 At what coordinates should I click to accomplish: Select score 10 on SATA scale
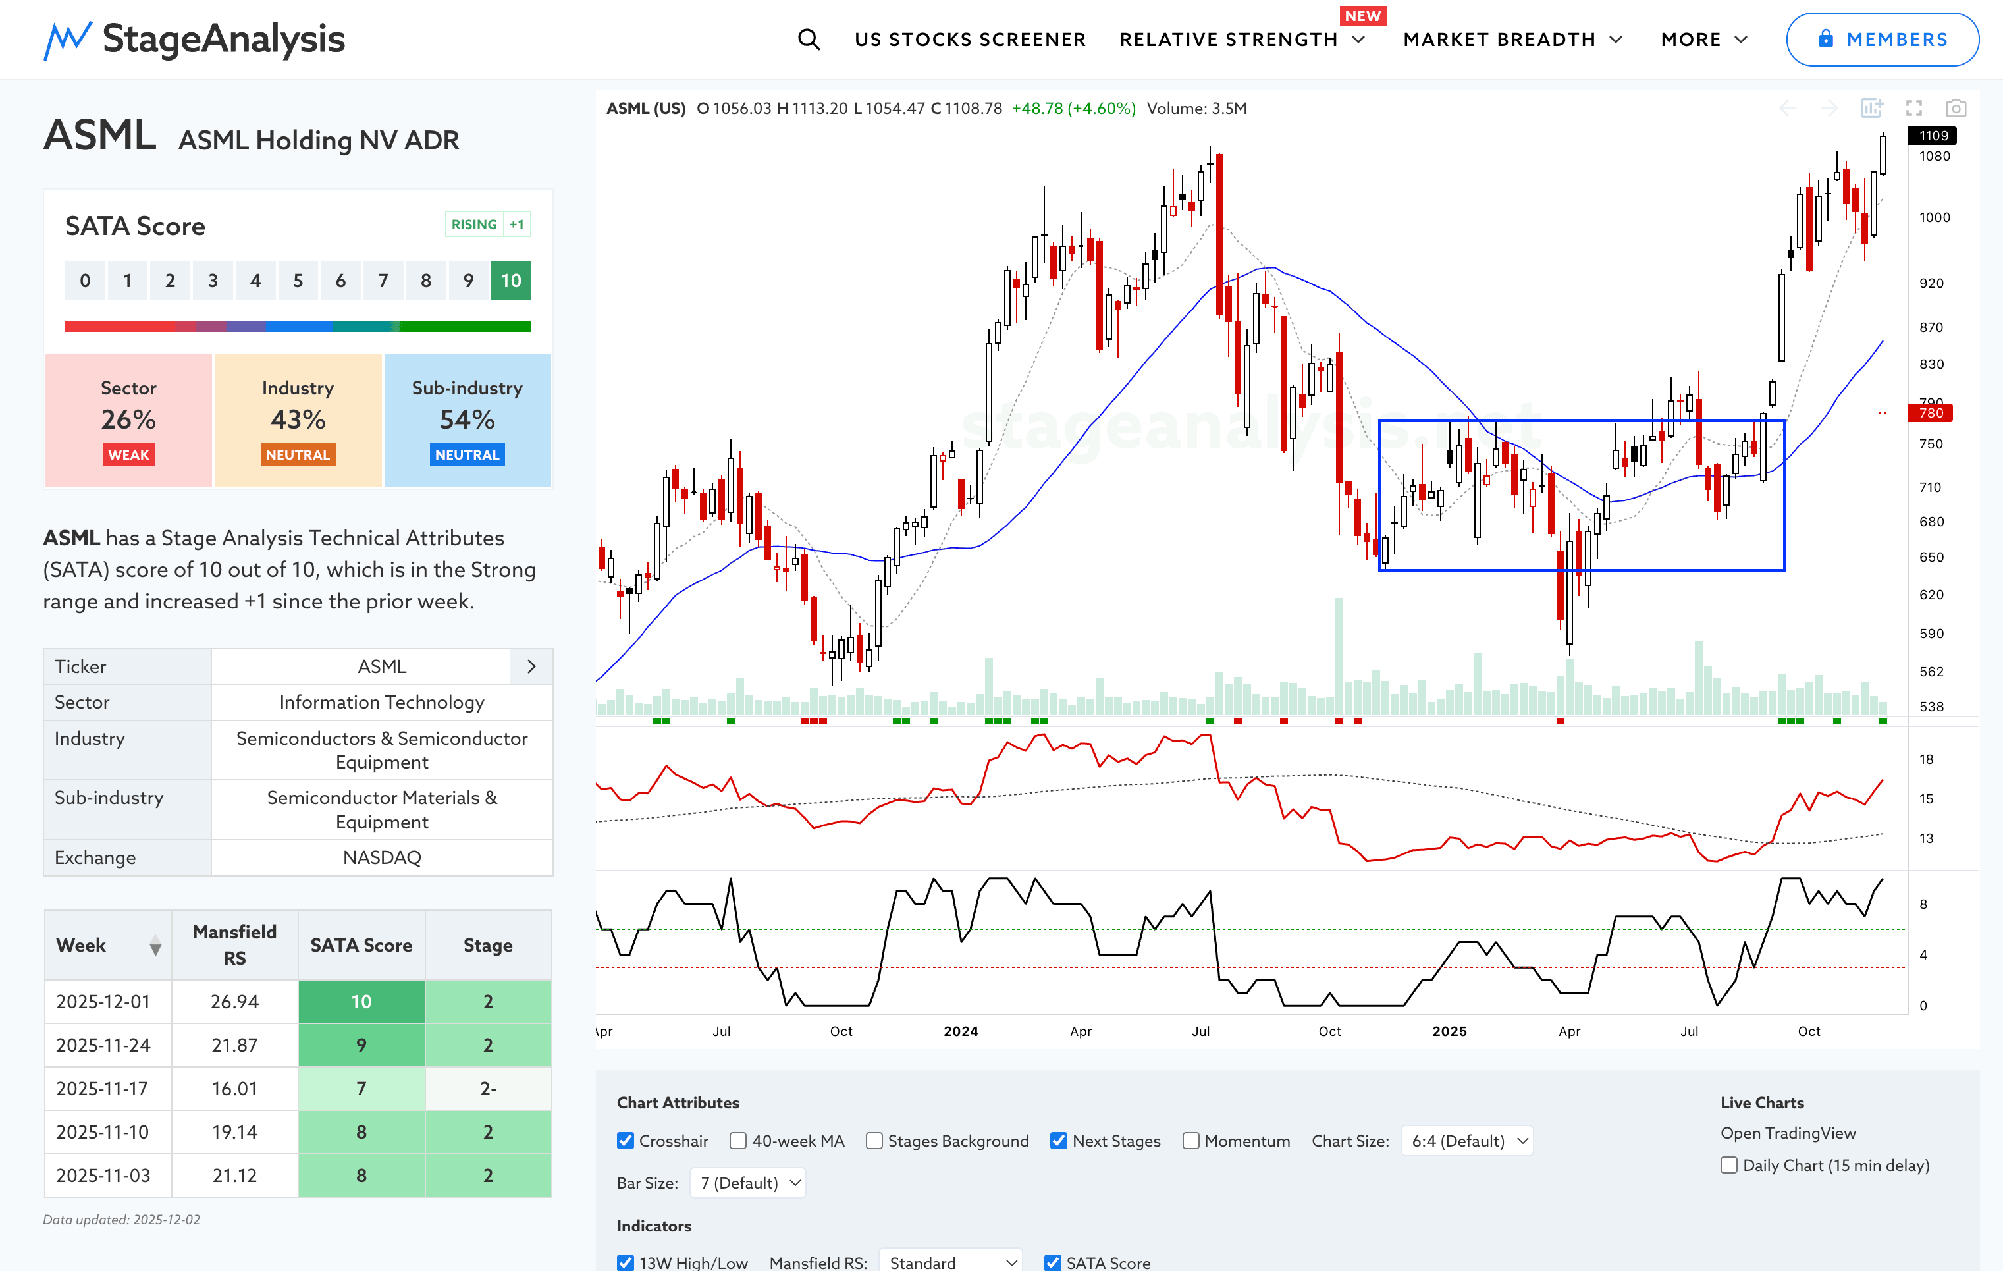pos(511,281)
